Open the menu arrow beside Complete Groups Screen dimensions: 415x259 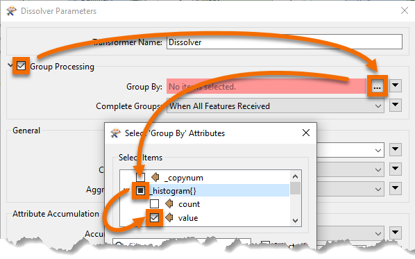click(396, 105)
